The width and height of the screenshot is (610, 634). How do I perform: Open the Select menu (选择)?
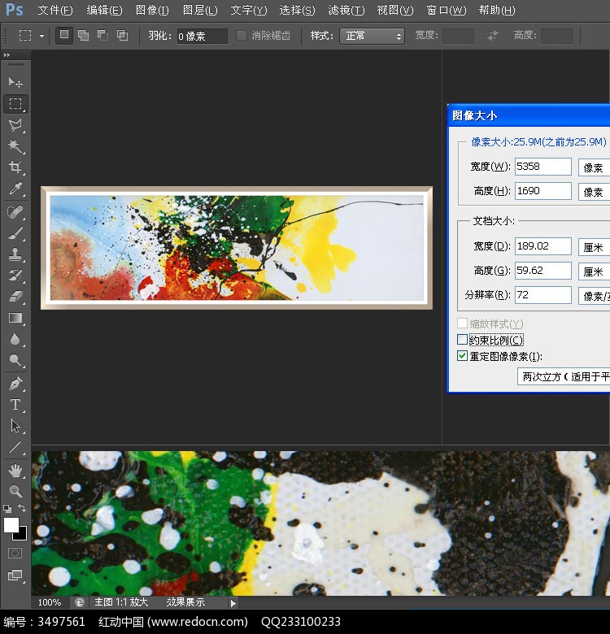(x=297, y=10)
